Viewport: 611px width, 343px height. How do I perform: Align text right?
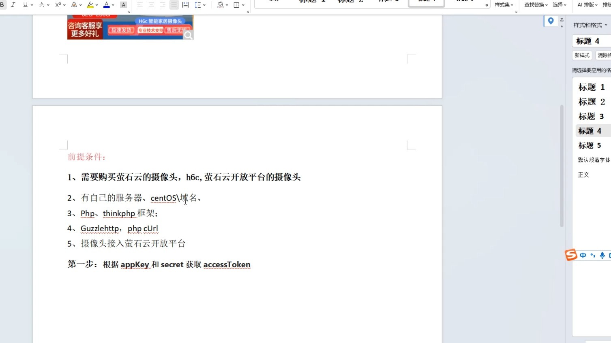[163, 5]
